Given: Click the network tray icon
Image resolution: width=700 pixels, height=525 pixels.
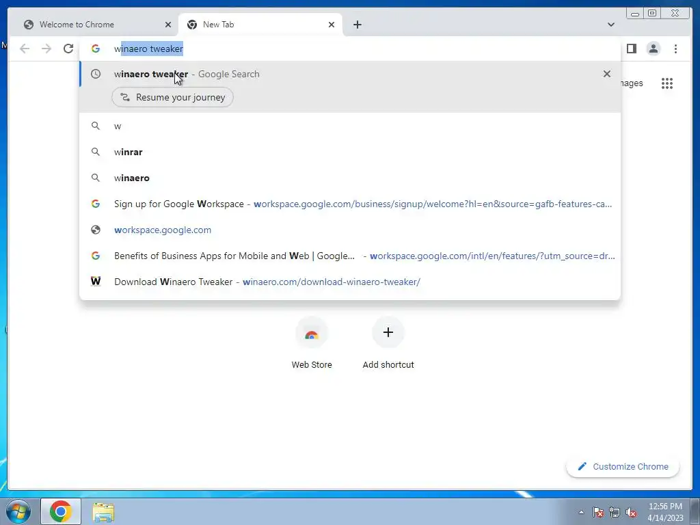Looking at the screenshot, I should coord(615,512).
